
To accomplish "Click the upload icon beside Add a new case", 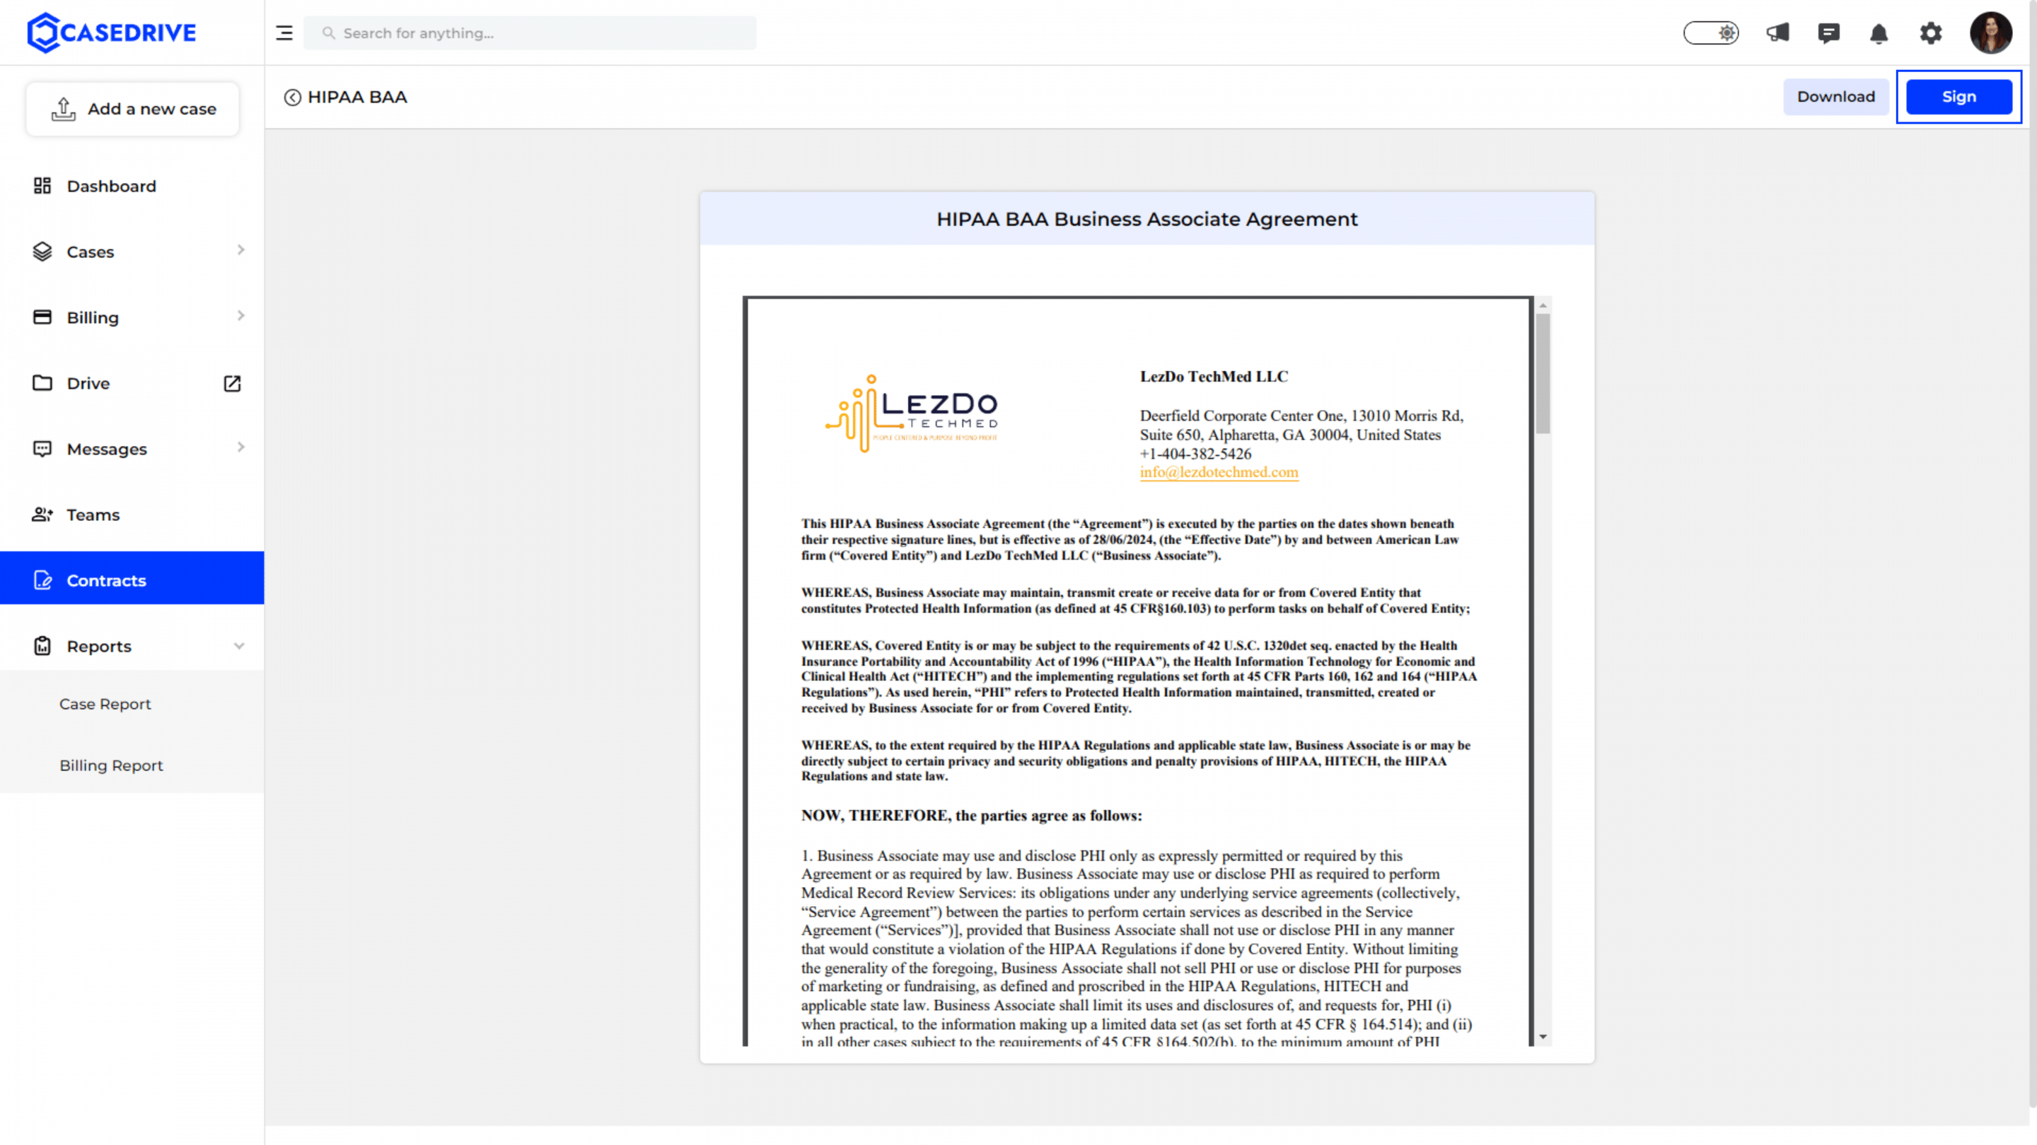I will click(63, 109).
